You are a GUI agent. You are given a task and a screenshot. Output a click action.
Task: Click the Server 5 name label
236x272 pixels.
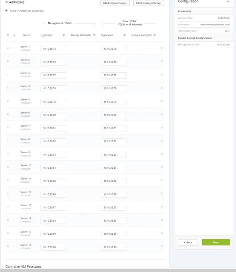click(25, 99)
